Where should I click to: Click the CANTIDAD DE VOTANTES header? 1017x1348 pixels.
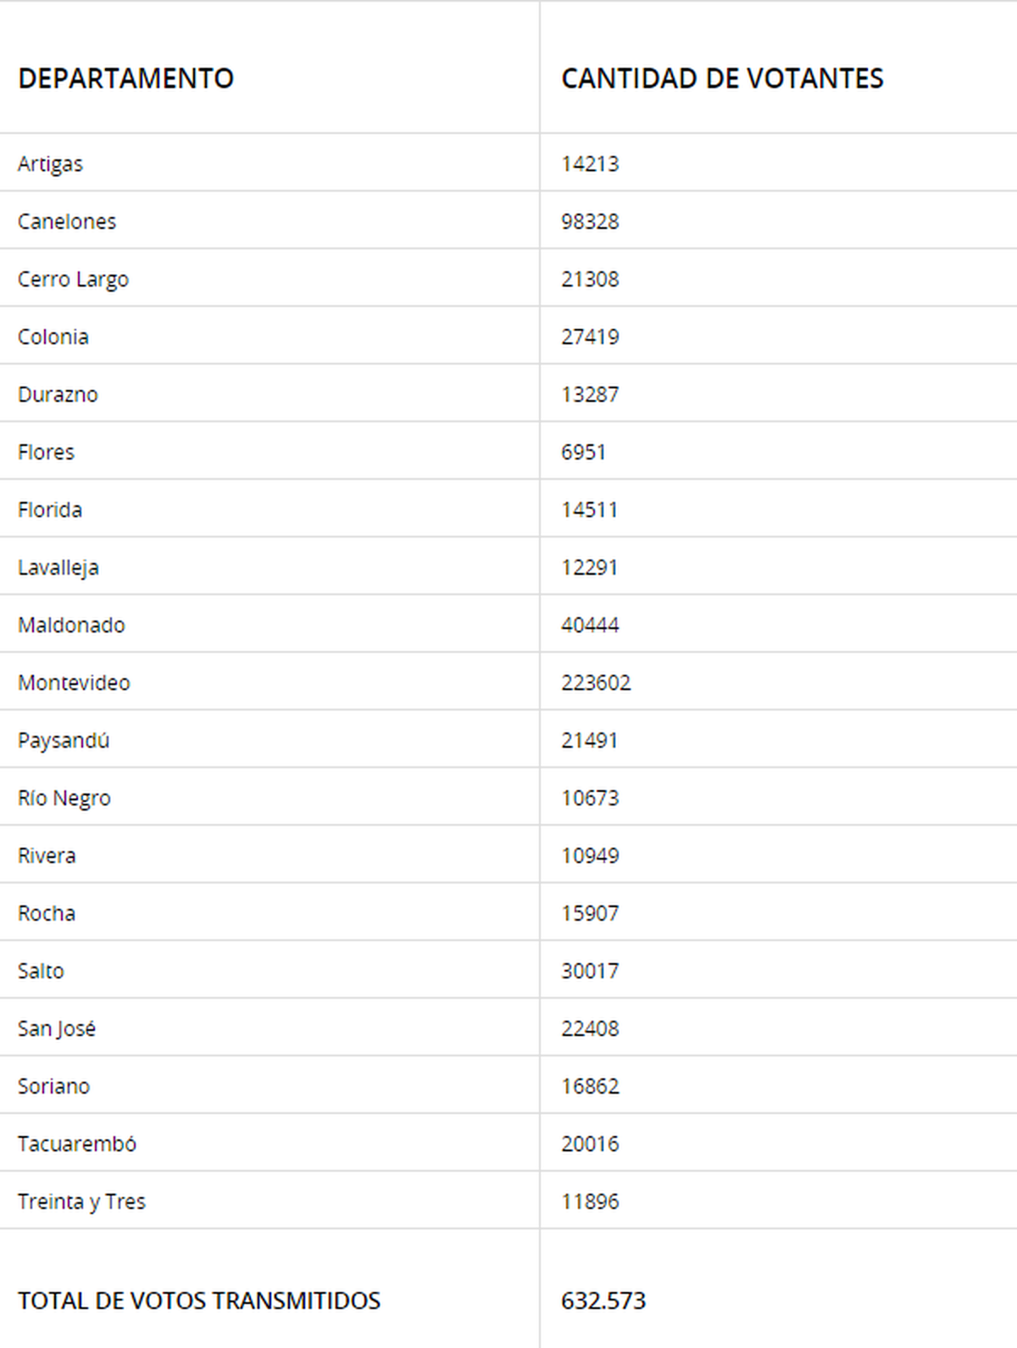click(722, 79)
